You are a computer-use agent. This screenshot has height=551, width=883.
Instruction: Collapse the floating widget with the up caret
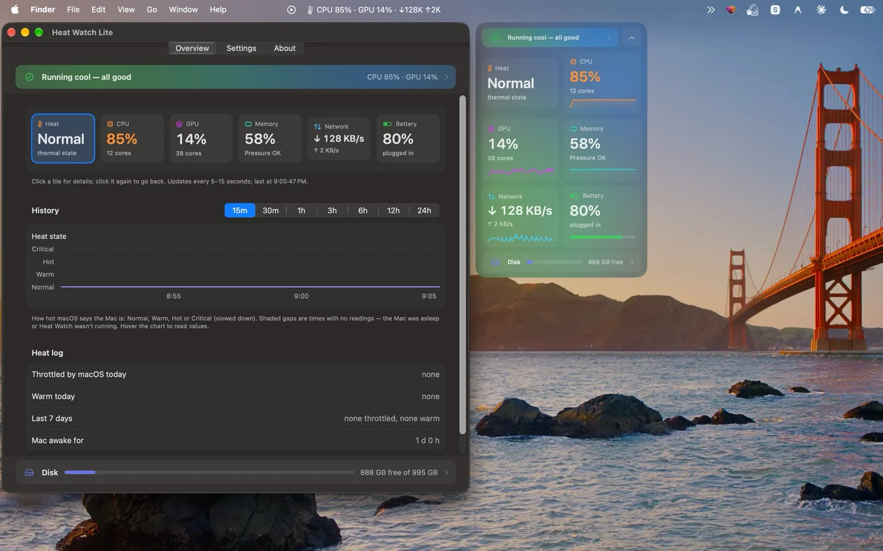[x=631, y=38]
